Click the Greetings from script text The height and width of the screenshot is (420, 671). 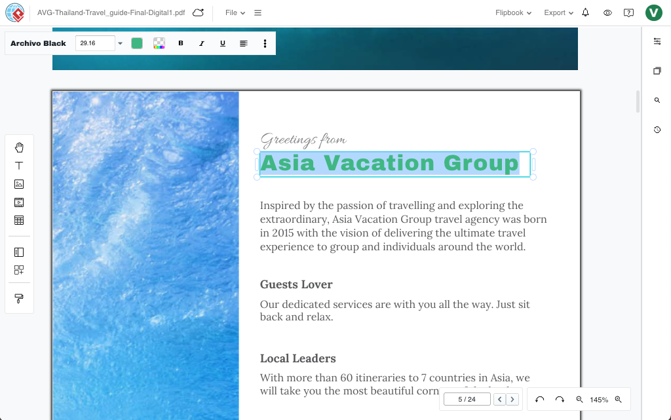point(303,140)
